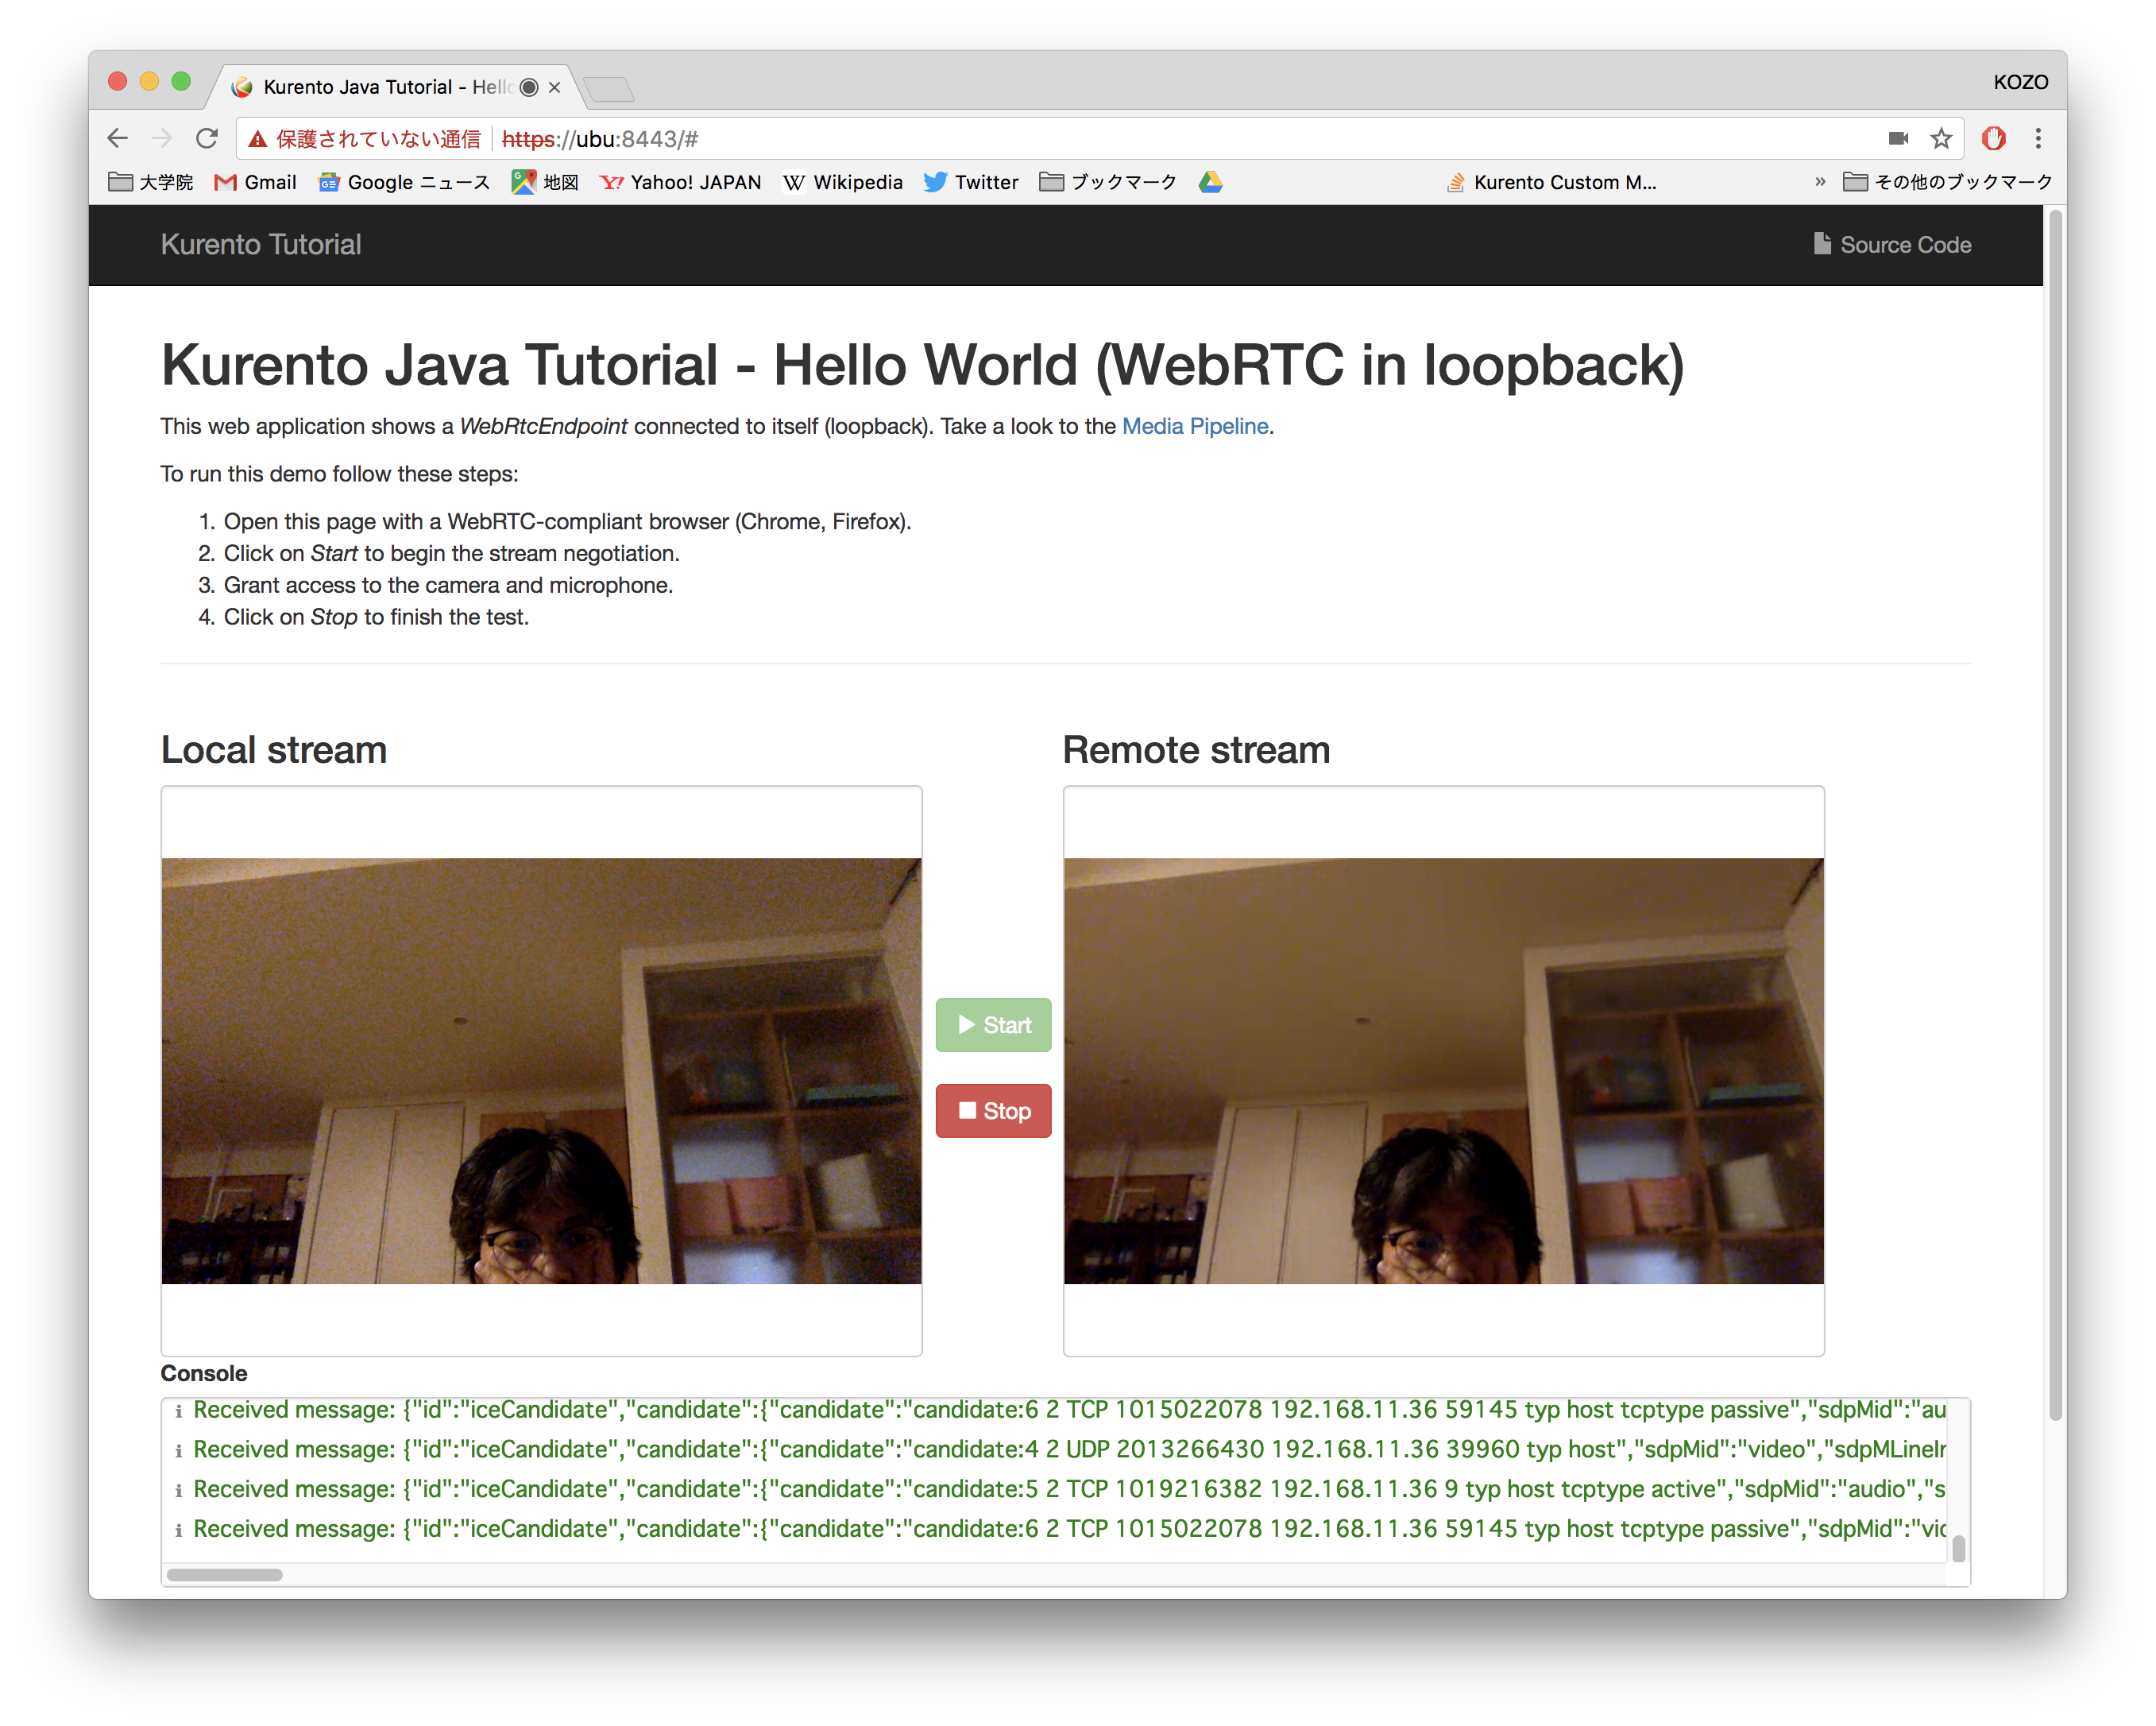Click the Start button to begin streaming
Image resolution: width=2156 pixels, height=1726 pixels.
coord(993,1024)
